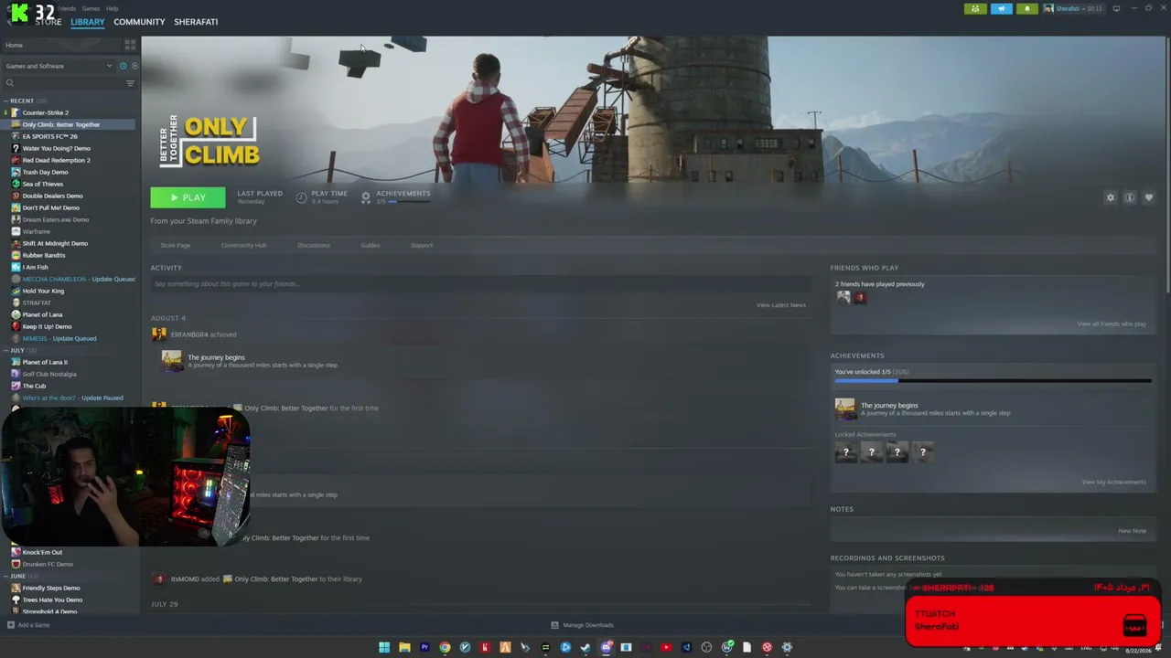Go to the Store Page link
This screenshot has width=1171, height=658.
tap(176, 245)
